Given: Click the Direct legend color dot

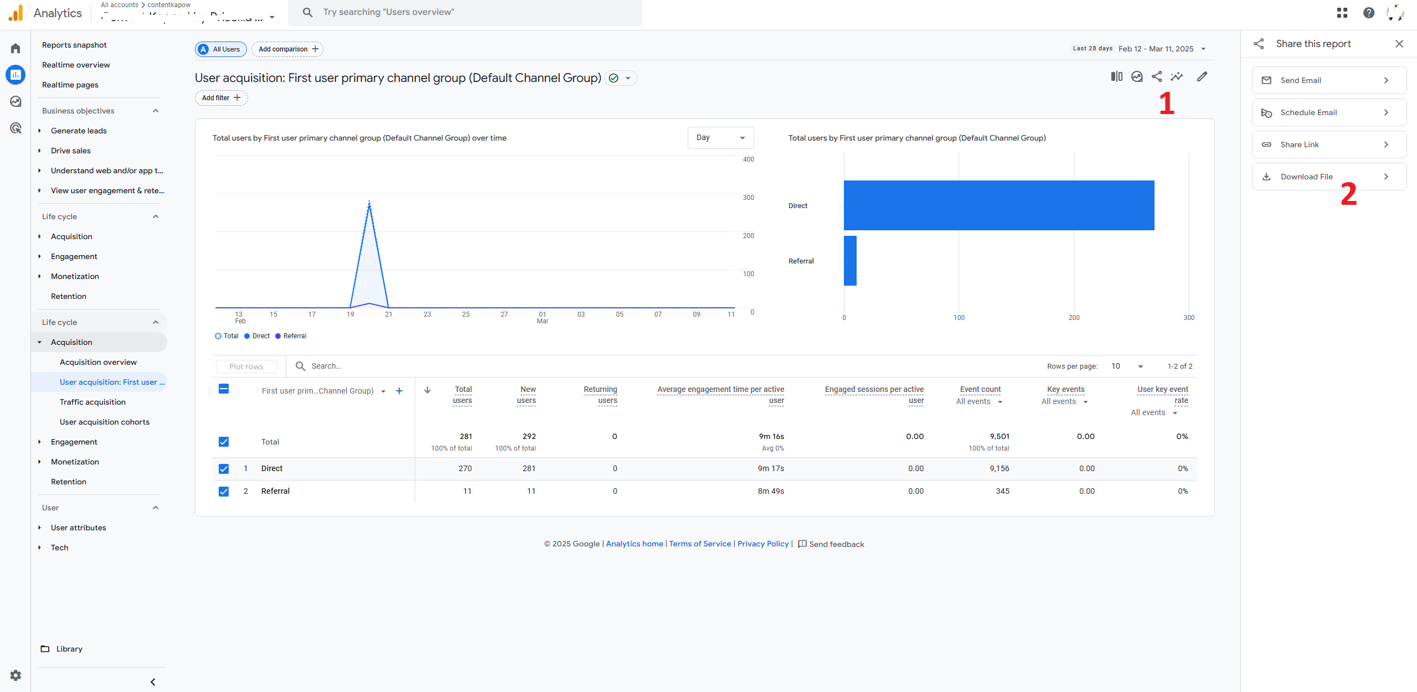Looking at the screenshot, I should (247, 336).
